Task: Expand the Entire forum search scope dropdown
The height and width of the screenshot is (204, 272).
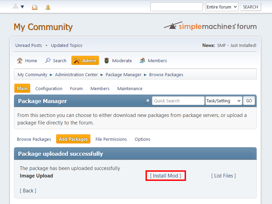Action: (x=222, y=7)
